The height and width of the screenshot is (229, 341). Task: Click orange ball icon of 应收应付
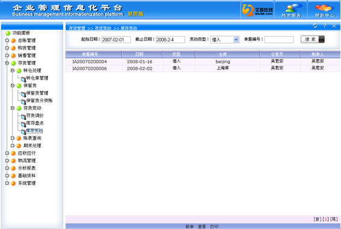point(13,153)
